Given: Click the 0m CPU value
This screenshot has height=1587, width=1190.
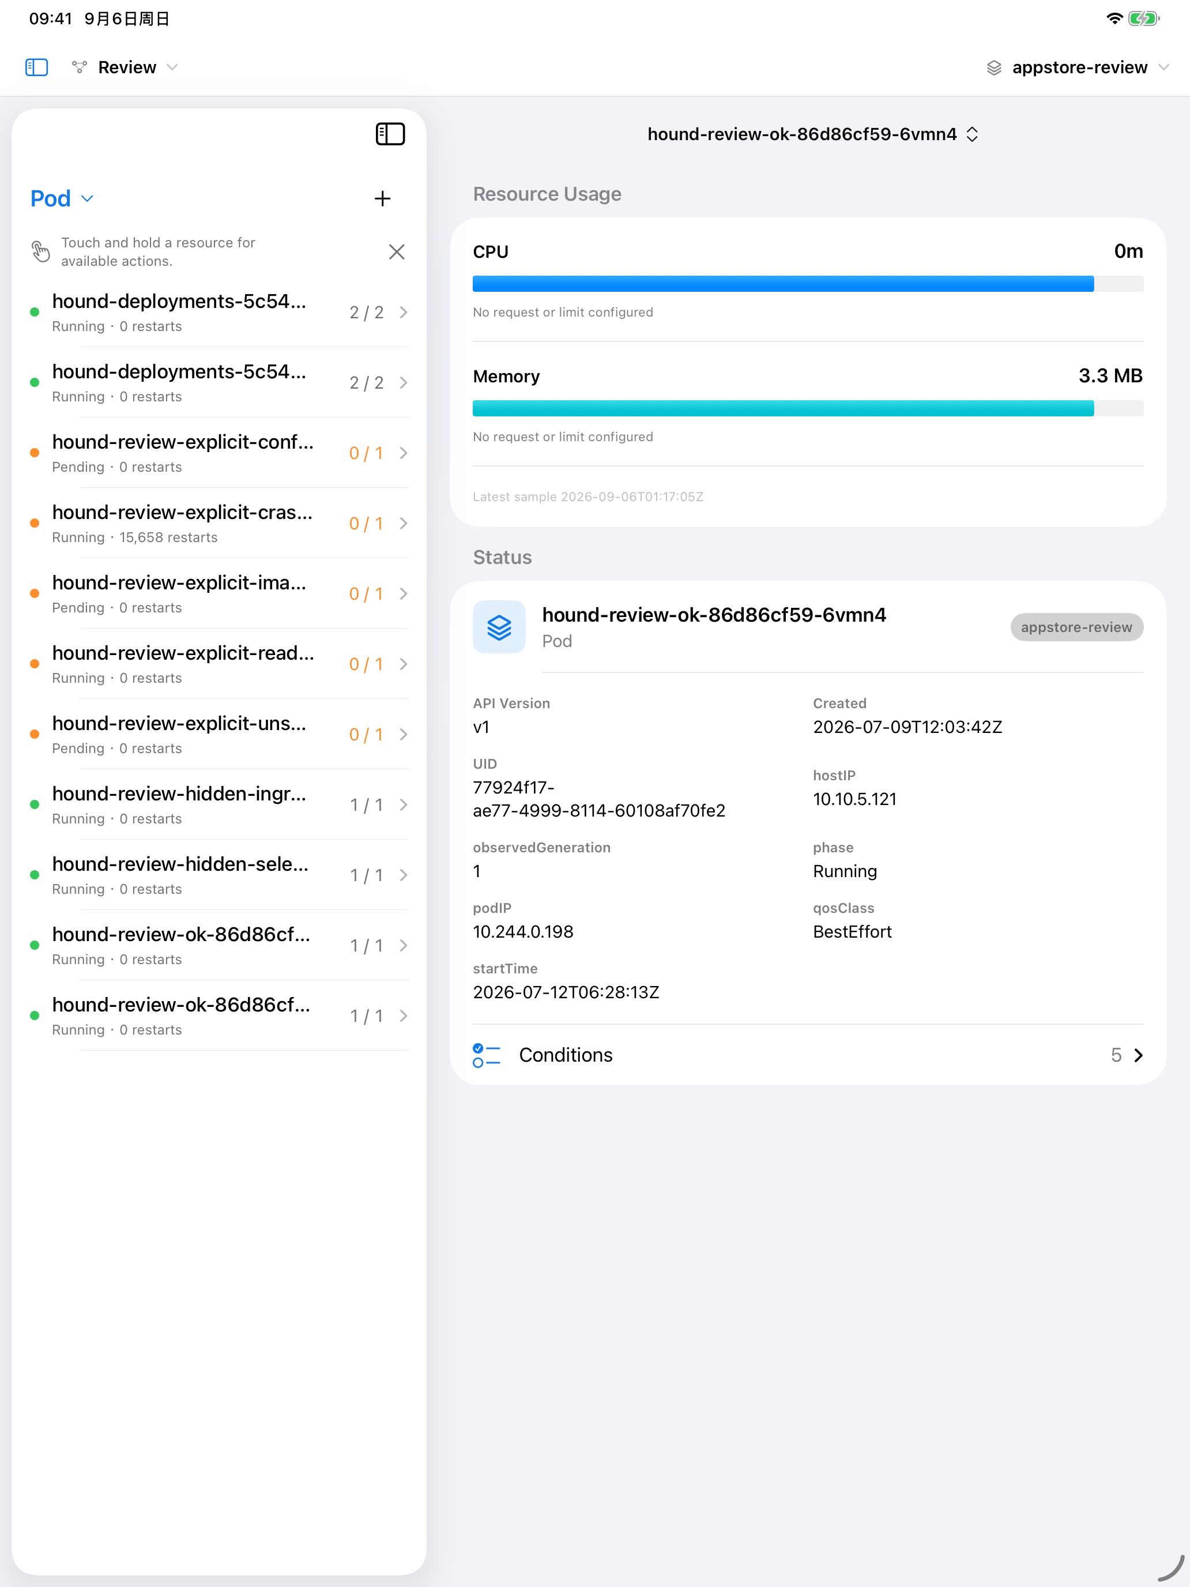Looking at the screenshot, I should click(x=1128, y=251).
